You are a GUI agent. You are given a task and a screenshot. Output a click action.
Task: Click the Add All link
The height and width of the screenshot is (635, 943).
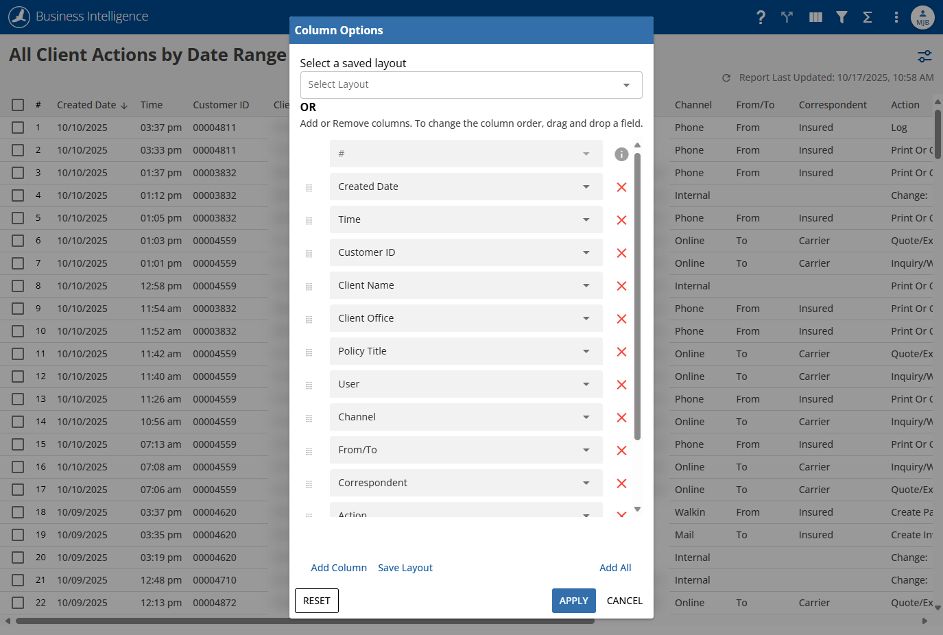click(x=615, y=568)
